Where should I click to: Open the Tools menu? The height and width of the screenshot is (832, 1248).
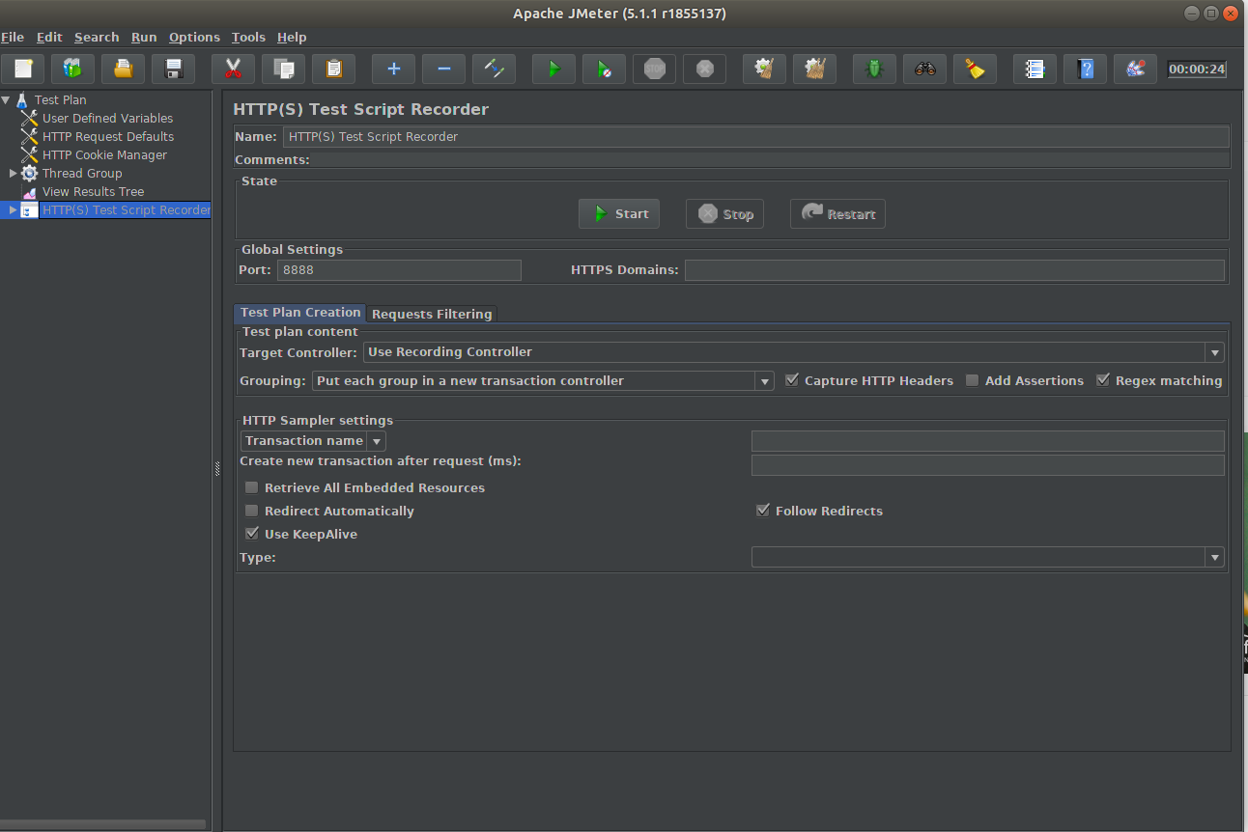248,37
